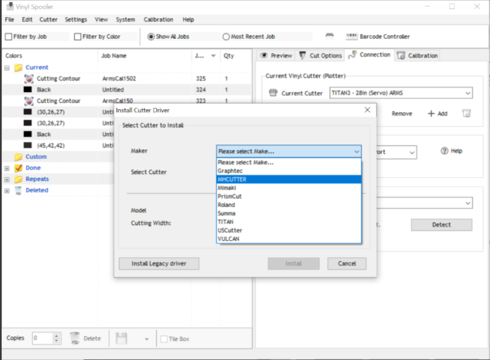
Task: Select VULCAN in the Maker list
Action: point(289,239)
